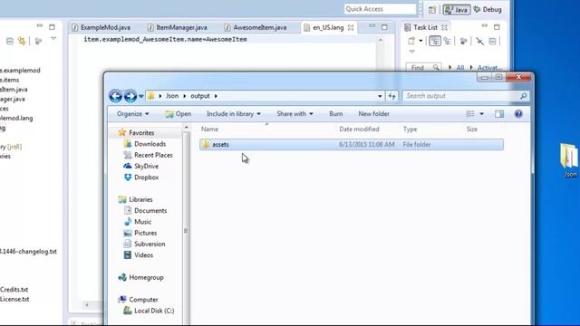The image size is (580, 326).
Task: Collapse All icon in Package Explorer
Action: click(10, 41)
